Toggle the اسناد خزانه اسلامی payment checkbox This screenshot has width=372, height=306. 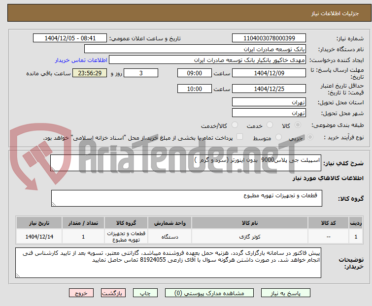point(240,137)
